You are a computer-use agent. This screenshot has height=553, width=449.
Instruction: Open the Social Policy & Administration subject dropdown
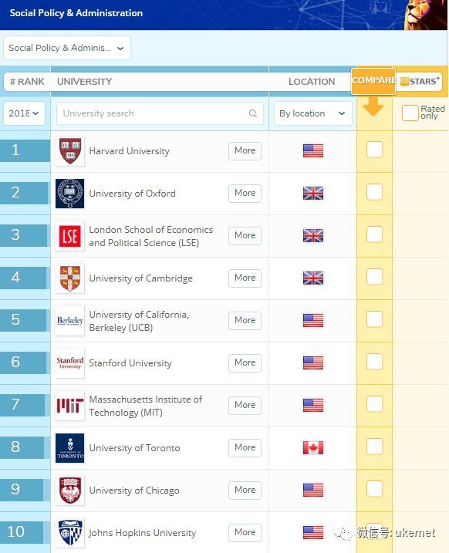[x=67, y=48]
